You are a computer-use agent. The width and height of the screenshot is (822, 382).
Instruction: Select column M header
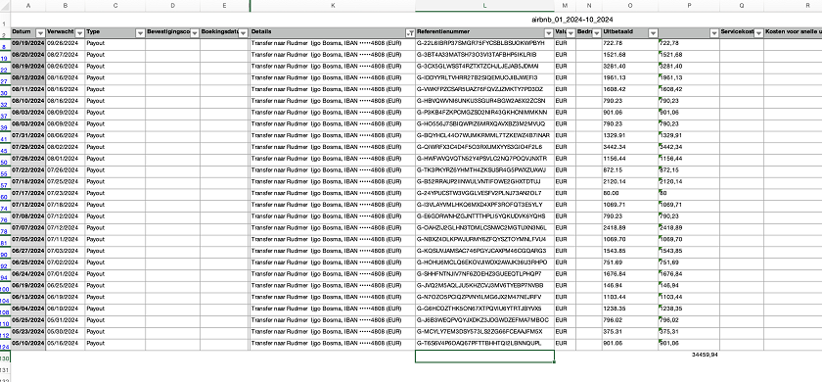tap(566, 5)
